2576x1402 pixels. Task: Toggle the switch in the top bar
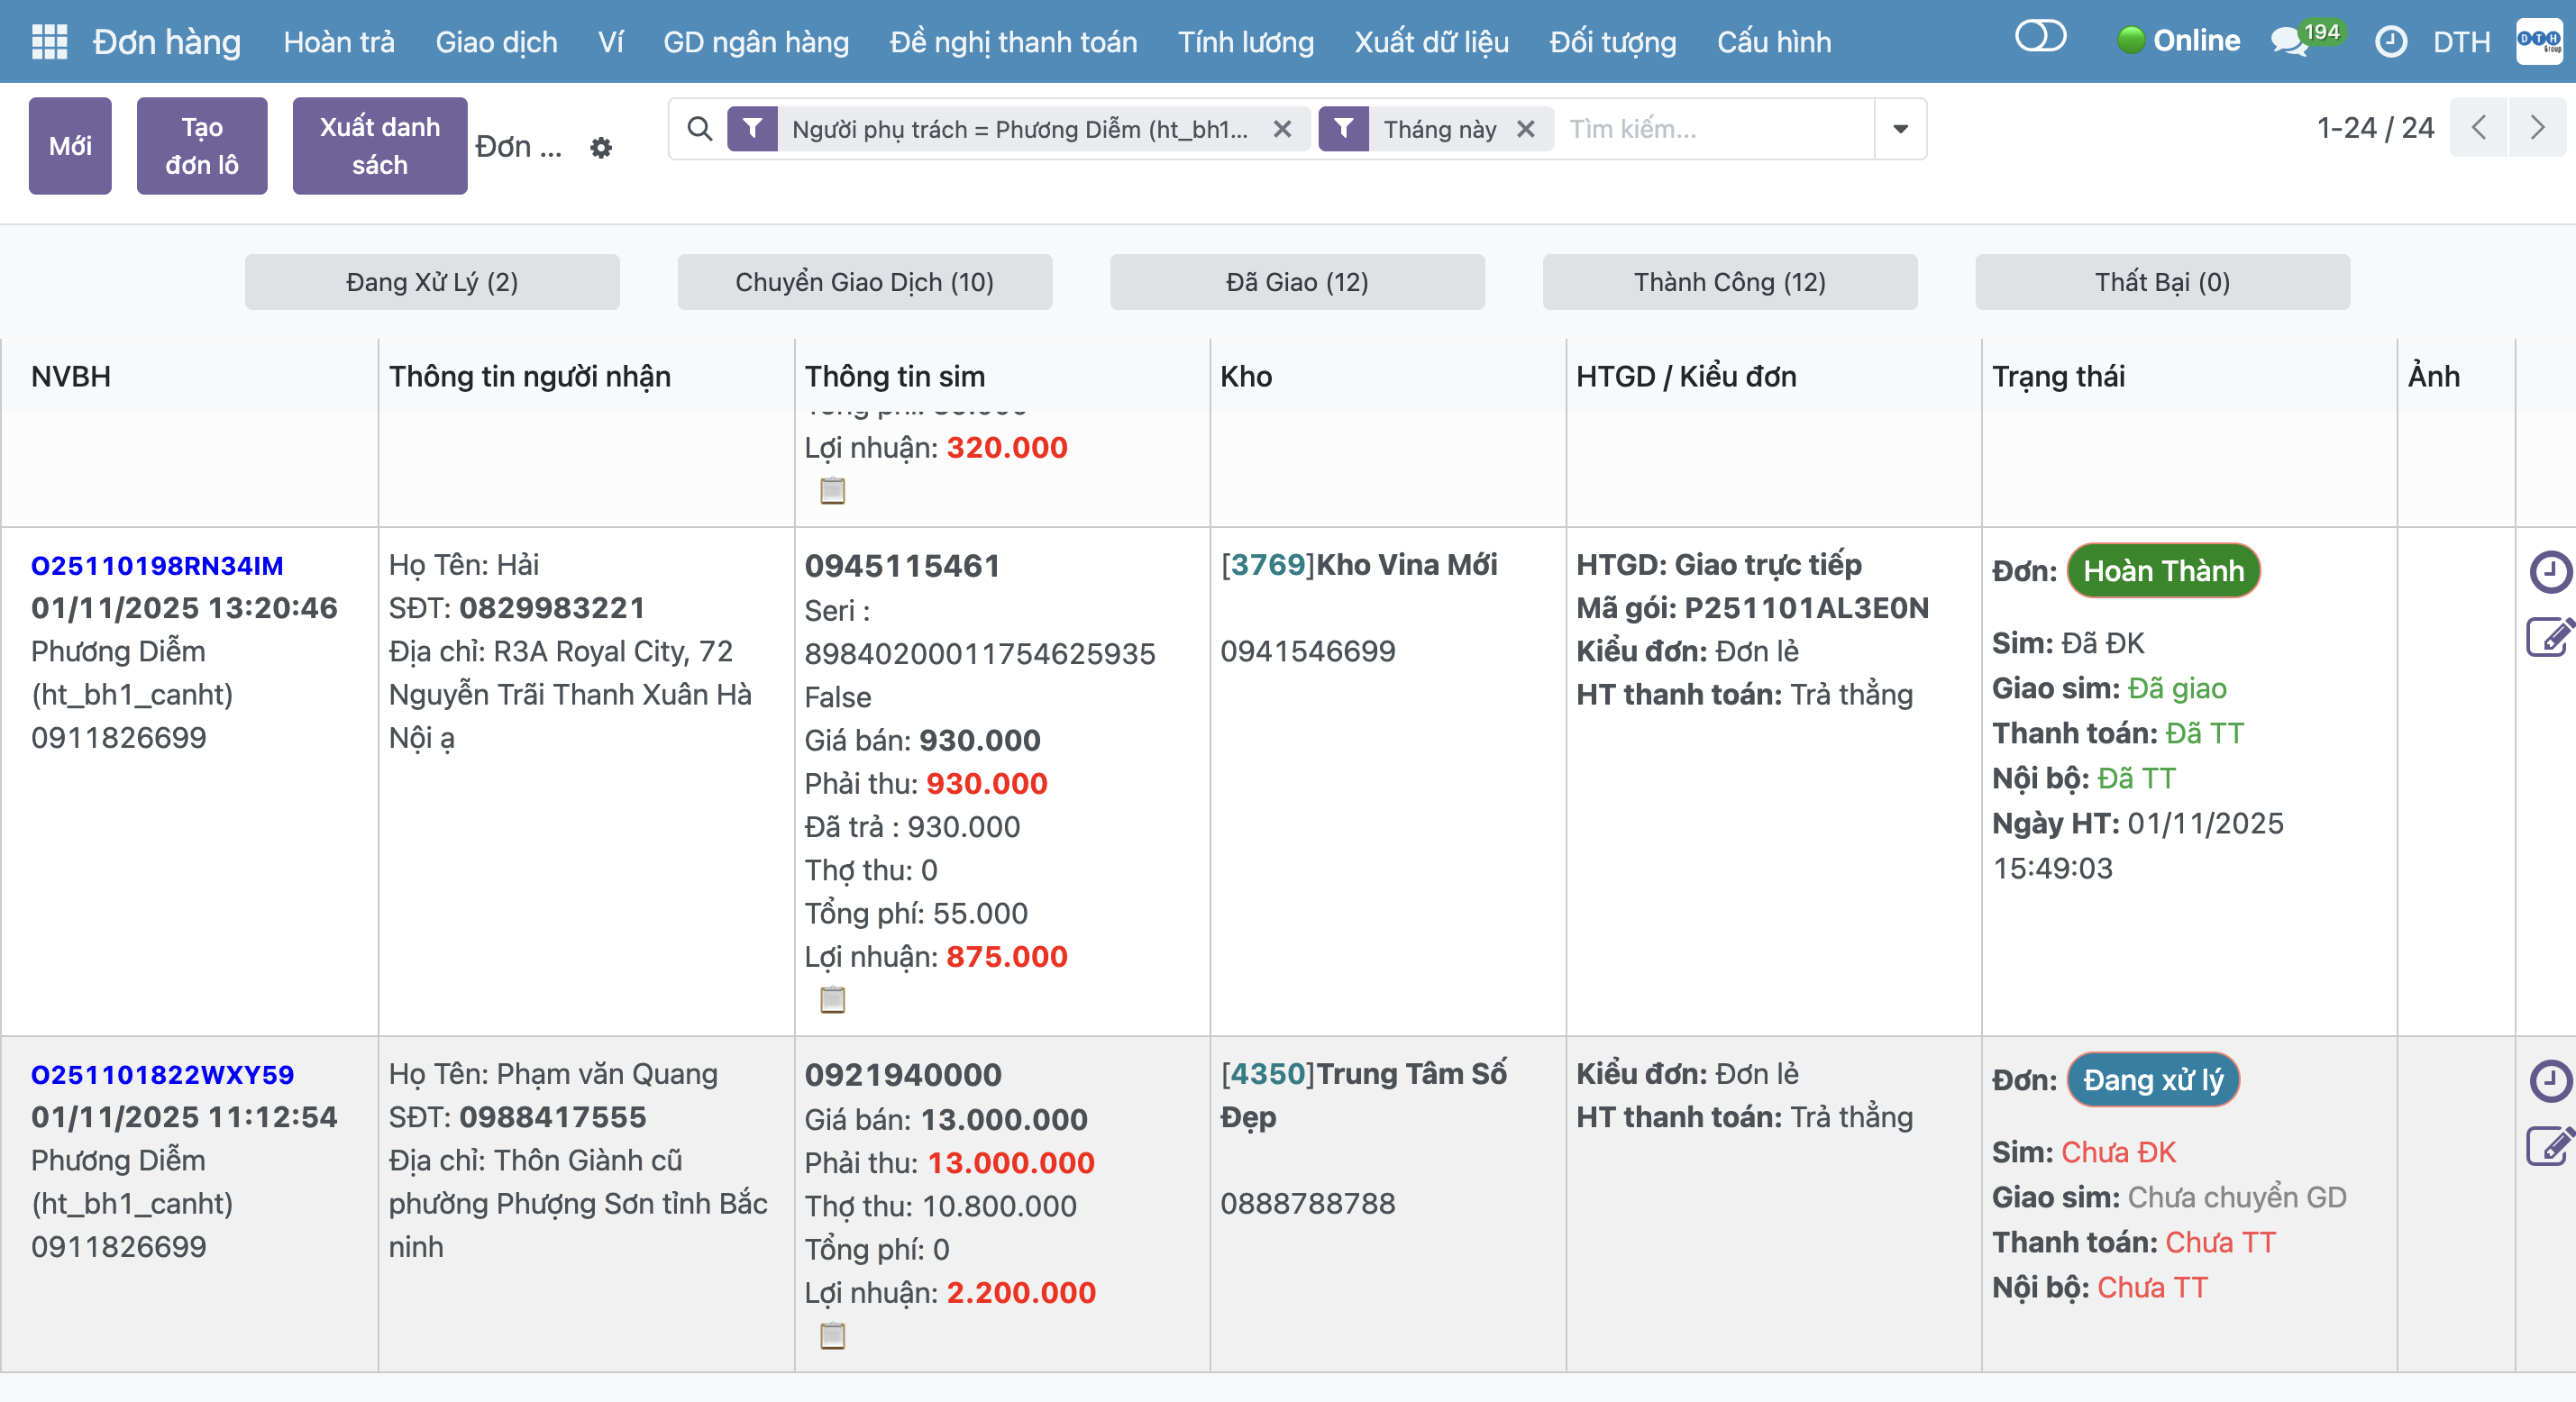click(x=2040, y=38)
